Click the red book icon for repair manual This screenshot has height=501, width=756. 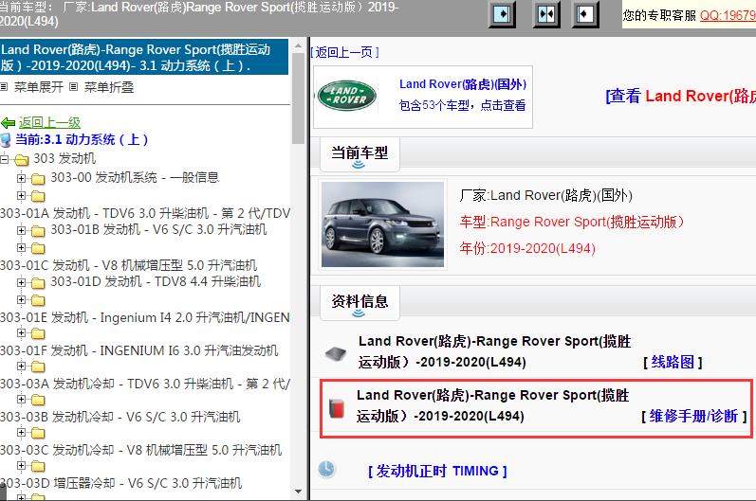pyautogui.click(x=337, y=407)
